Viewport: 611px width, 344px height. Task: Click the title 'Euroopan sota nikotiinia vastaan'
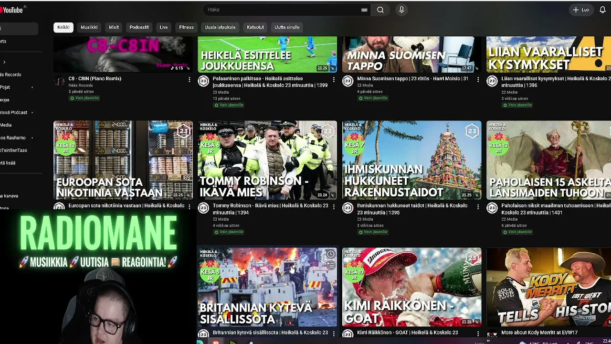click(x=126, y=205)
